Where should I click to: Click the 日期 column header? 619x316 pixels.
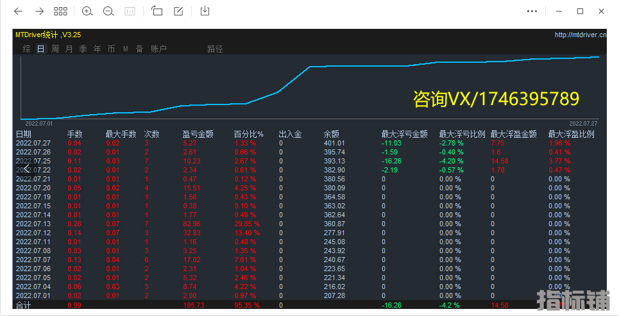pos(23,134)
